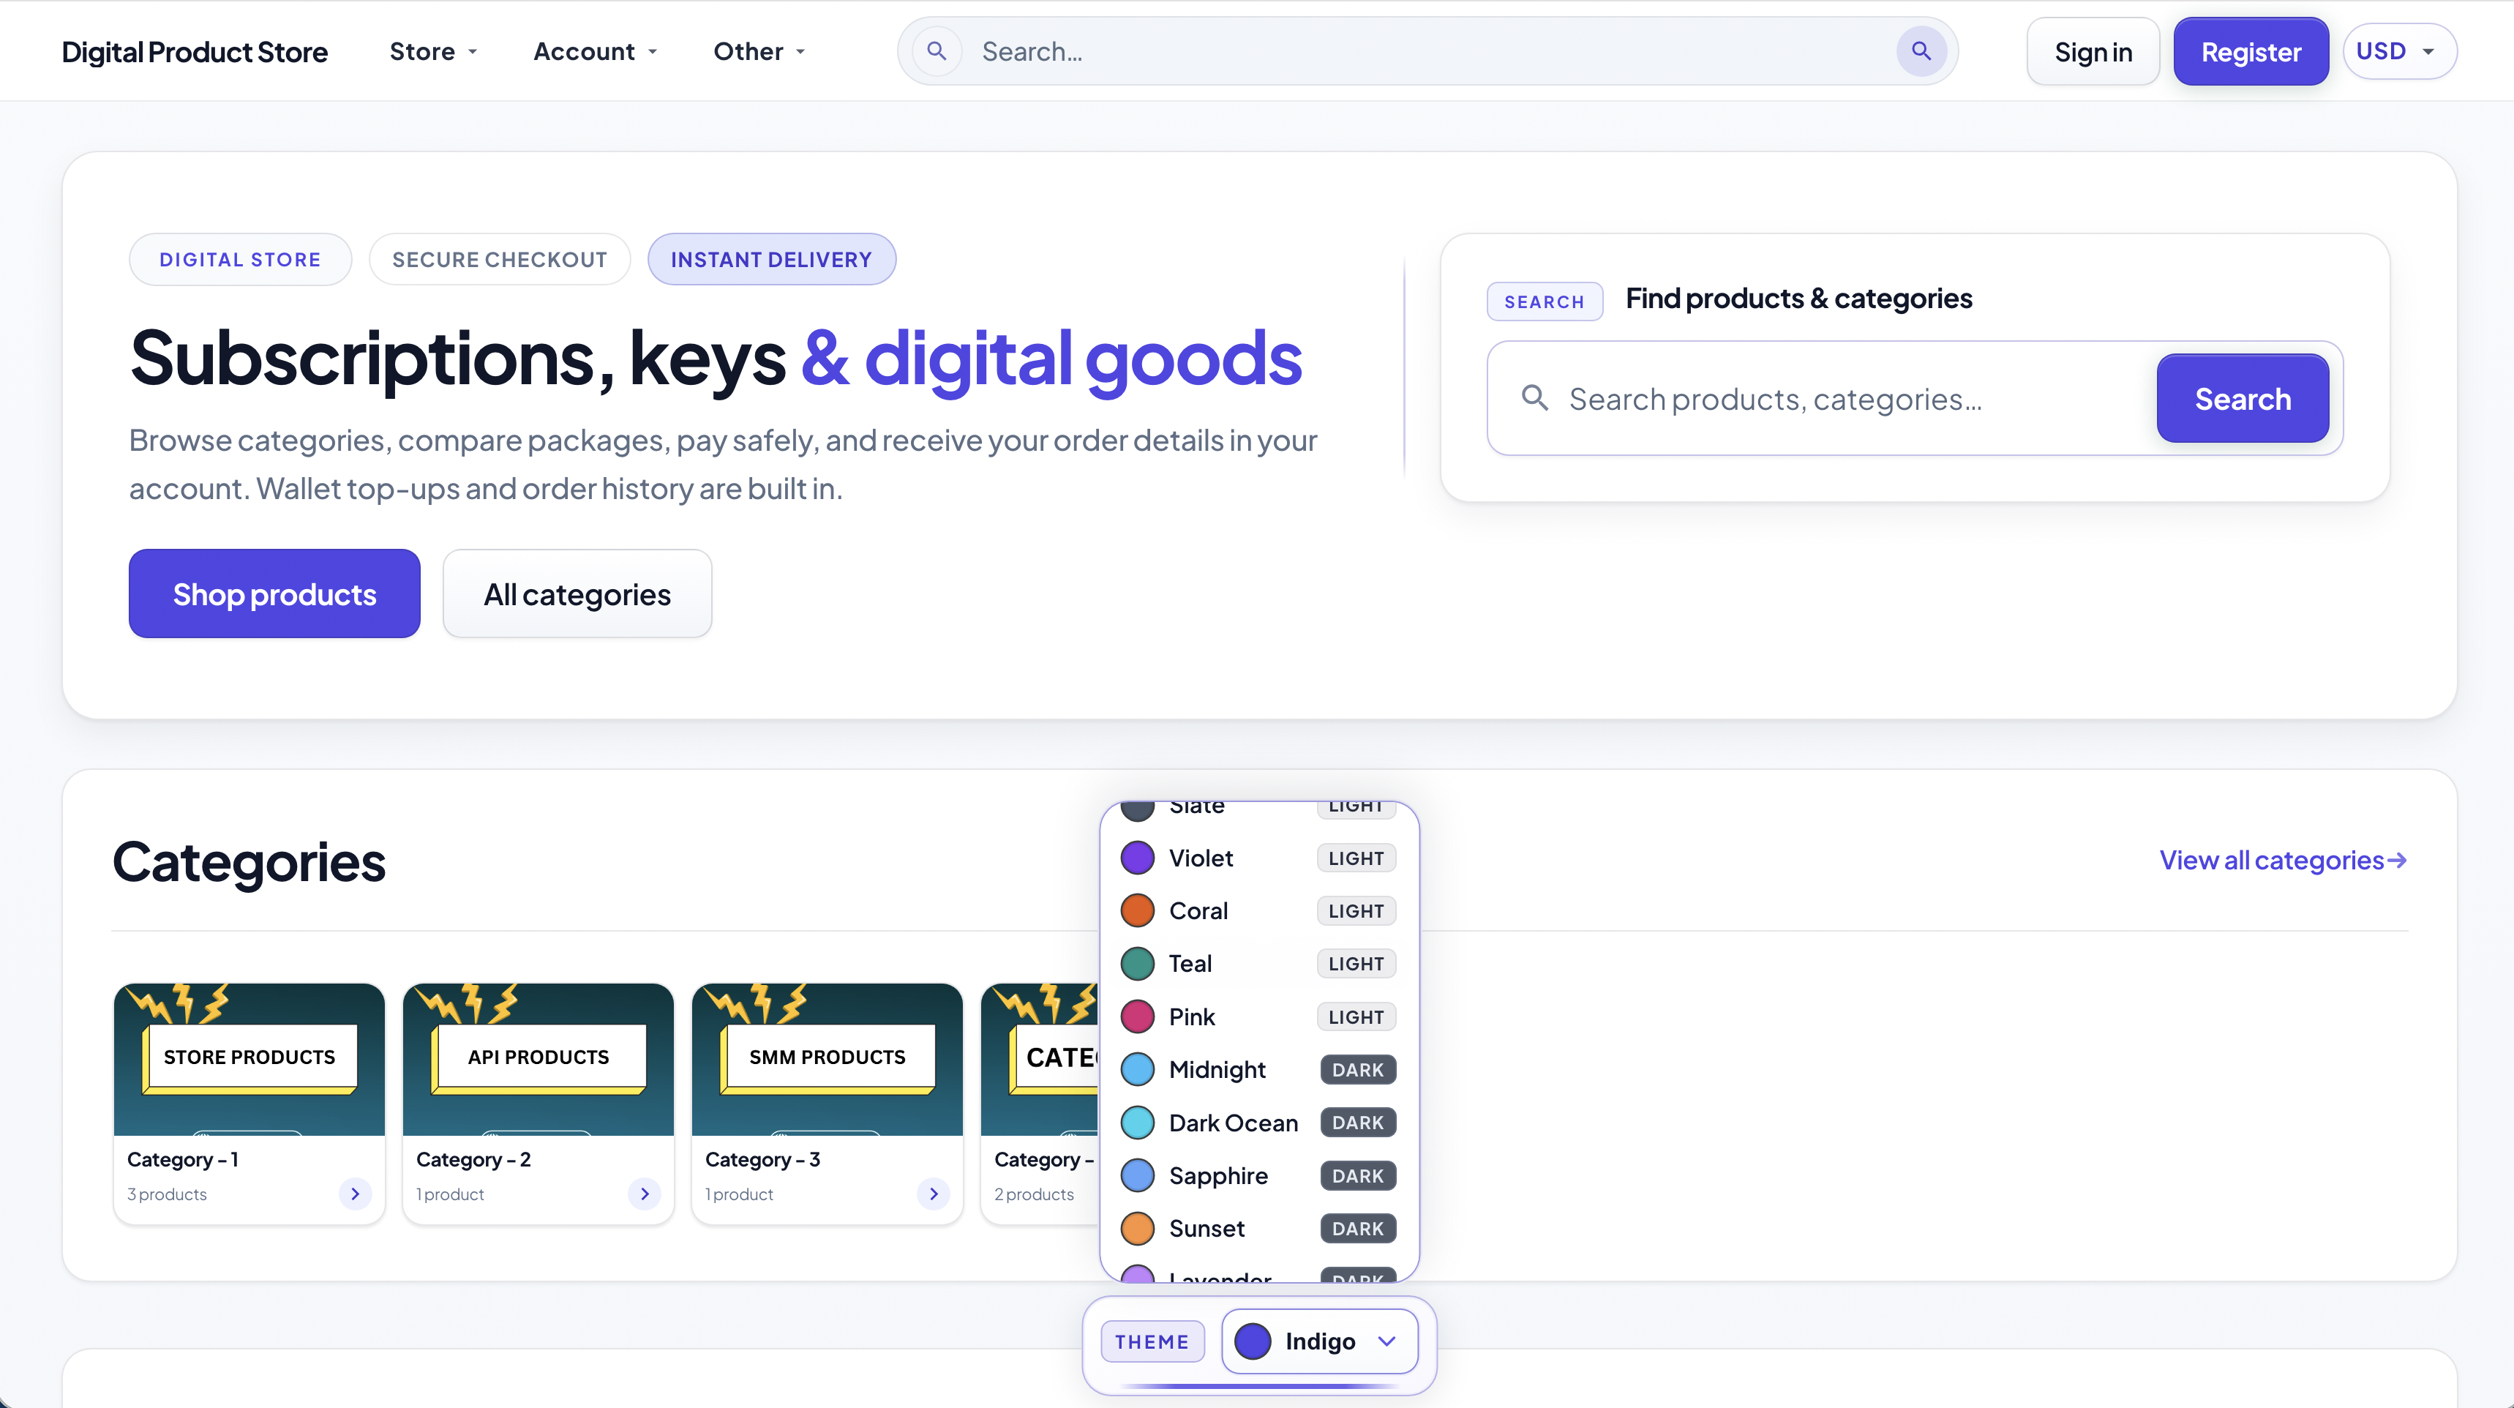
Task: Select the Coral light theme option
Action: (x=1259, y=911)
